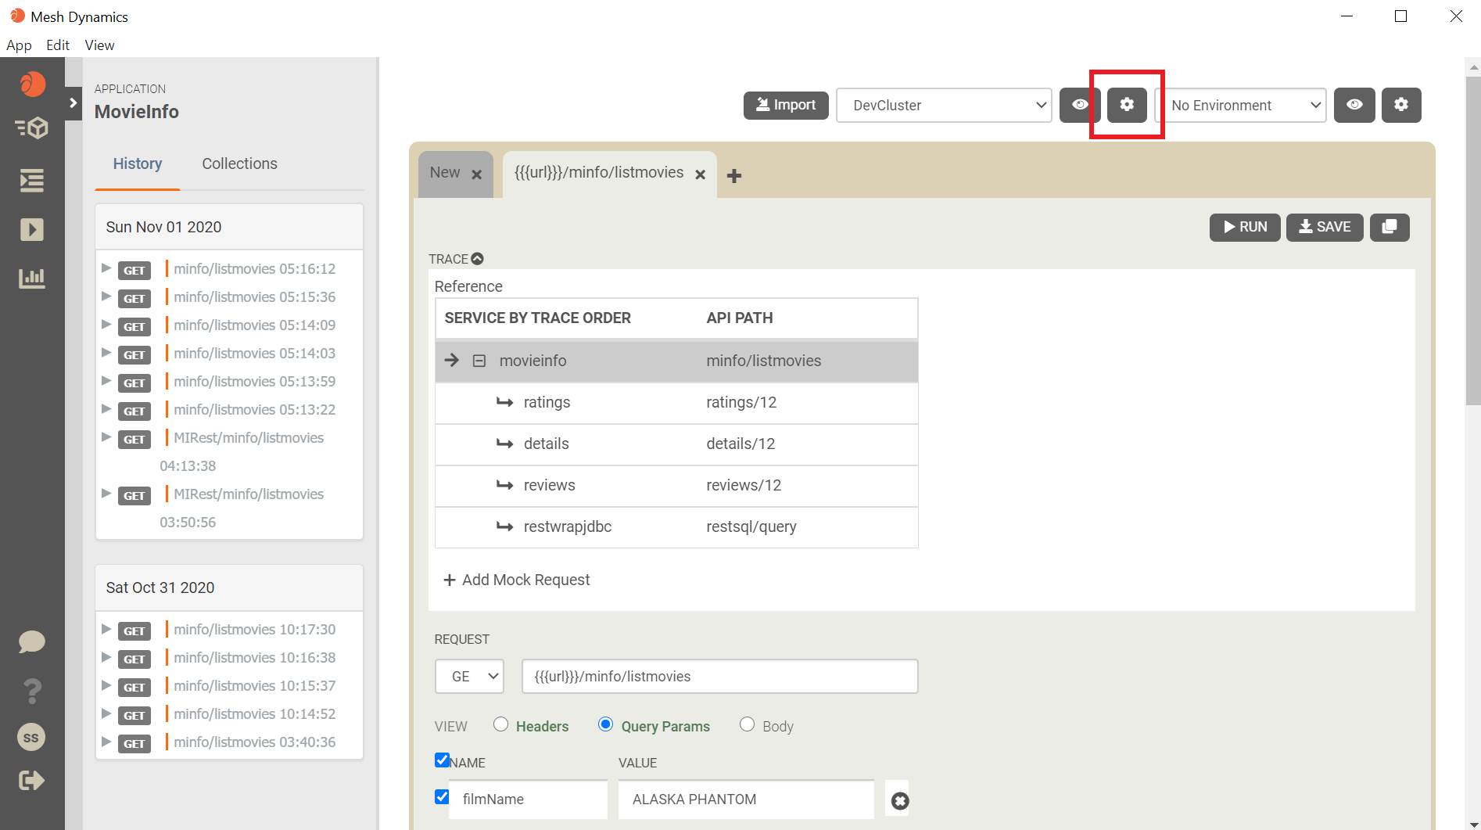Open history item minfo/listmovies 05:14:03
1481x830 pixels.
[254, 354]
